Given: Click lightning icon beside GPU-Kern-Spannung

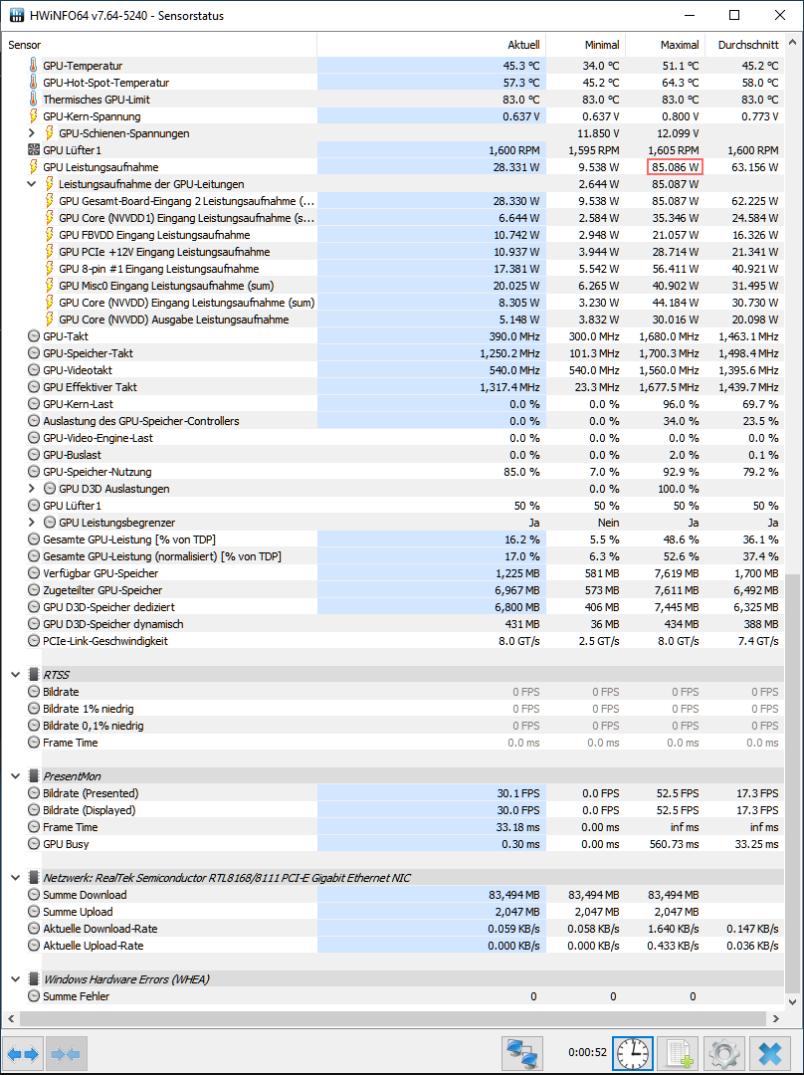Looking at the screenshot, I should click(33, 116).
